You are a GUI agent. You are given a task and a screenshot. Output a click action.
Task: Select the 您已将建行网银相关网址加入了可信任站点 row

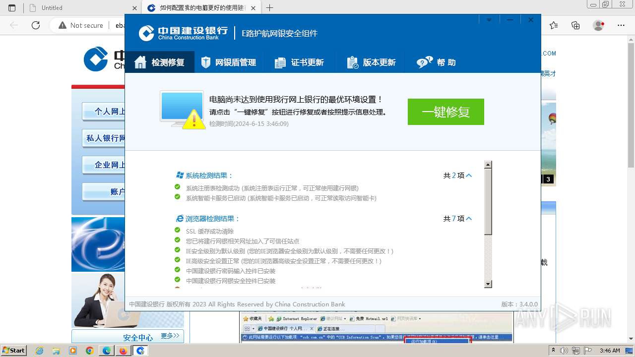(x=243, y=241)
